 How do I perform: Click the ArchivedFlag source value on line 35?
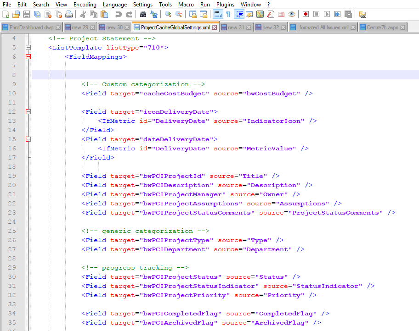coord(279,322)
